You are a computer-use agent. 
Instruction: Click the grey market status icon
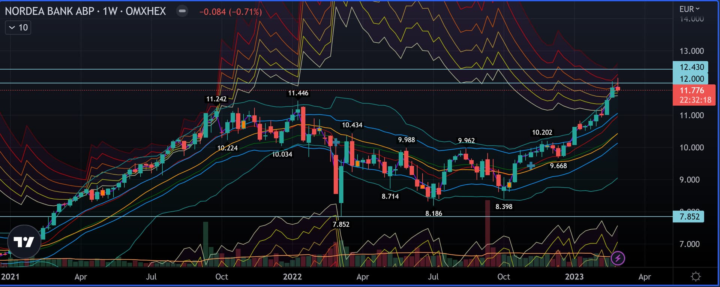pyautogui.click(x=182, y=11)
